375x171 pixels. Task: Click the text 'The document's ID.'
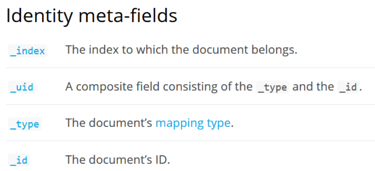(x=117, y=160)
